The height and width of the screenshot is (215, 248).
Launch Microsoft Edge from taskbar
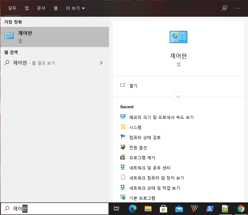[x=133, y=209]
